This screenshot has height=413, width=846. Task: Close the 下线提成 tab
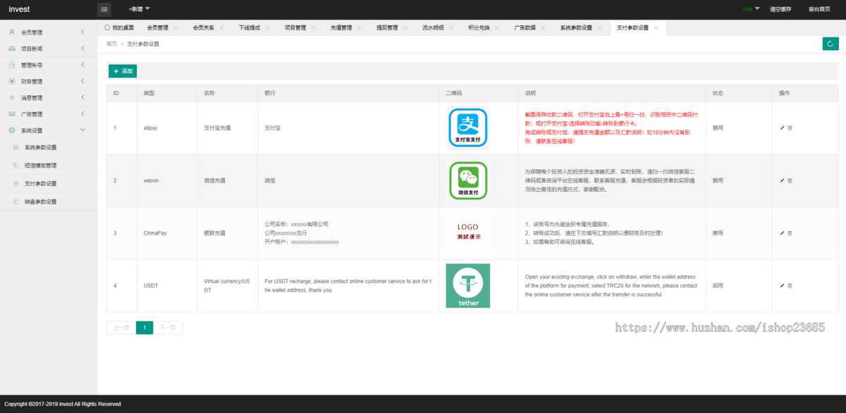point(268,27)
